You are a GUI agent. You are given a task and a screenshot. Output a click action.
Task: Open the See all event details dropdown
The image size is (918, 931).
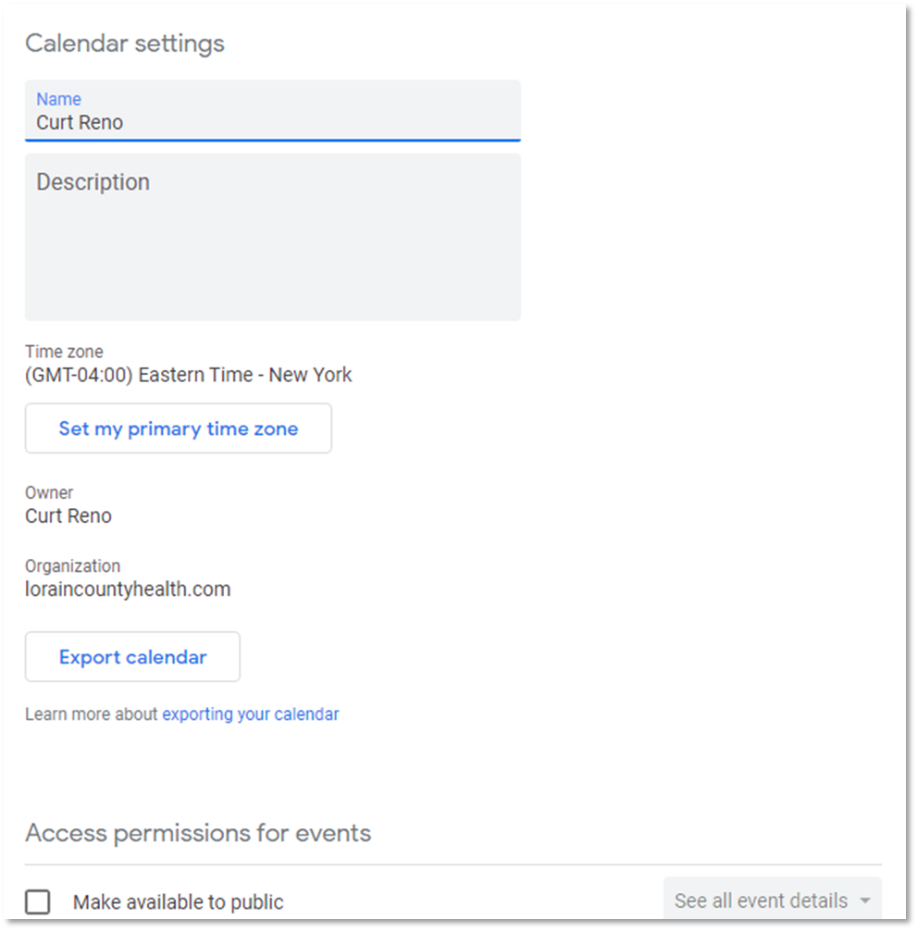(x=761, y=900)
